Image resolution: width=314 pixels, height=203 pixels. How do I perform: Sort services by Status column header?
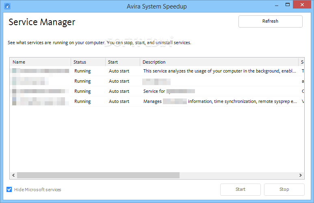(88, 62)
